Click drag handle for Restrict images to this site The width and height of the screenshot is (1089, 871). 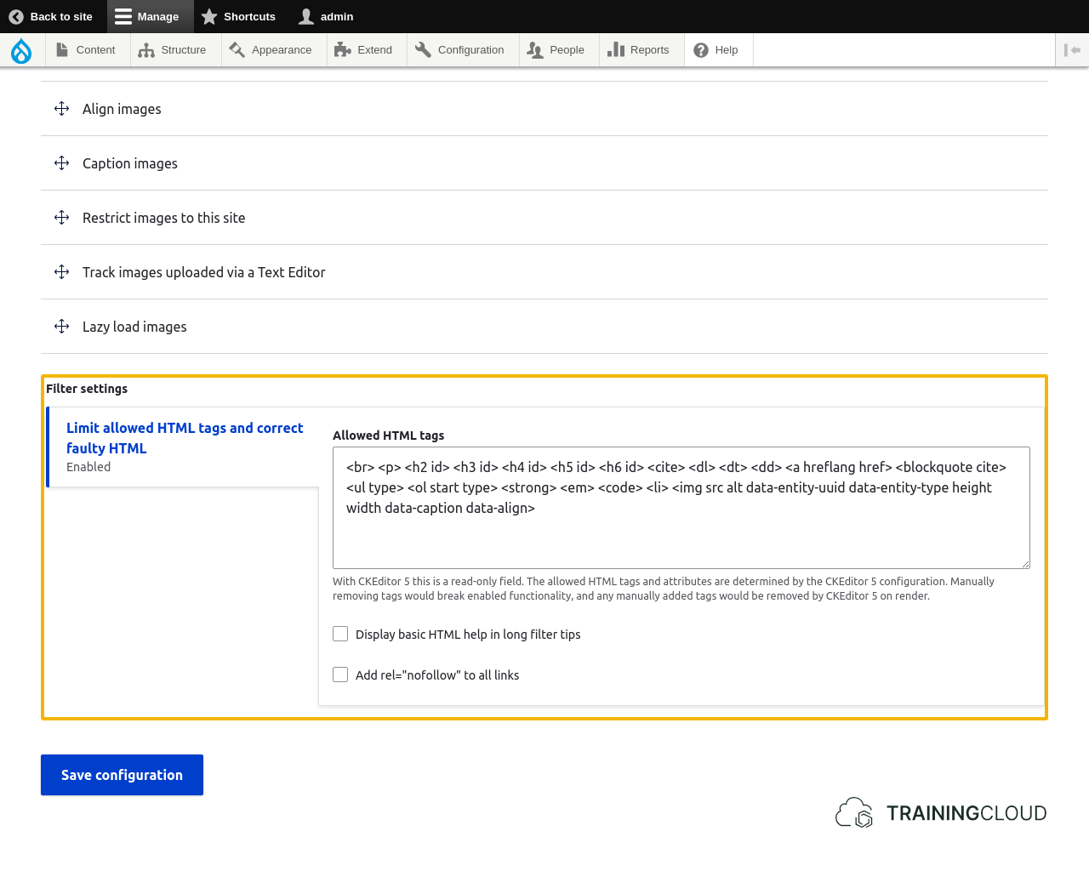61,218
